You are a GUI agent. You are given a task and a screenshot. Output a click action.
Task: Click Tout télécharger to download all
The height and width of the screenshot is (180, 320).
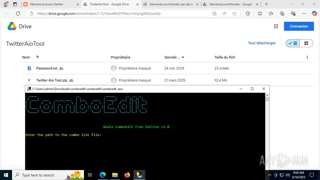click(x=262, y=43)
